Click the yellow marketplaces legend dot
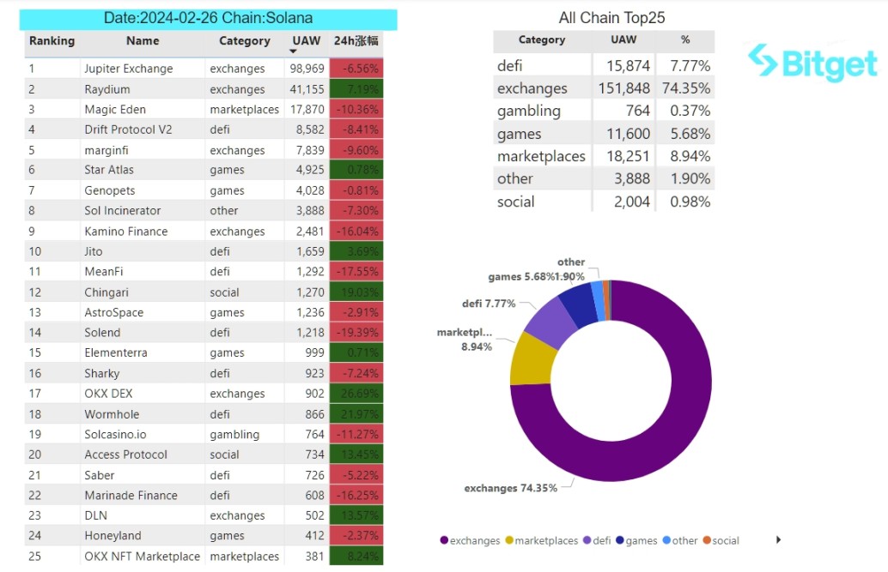The image size is (888, 572). [509, 540]
